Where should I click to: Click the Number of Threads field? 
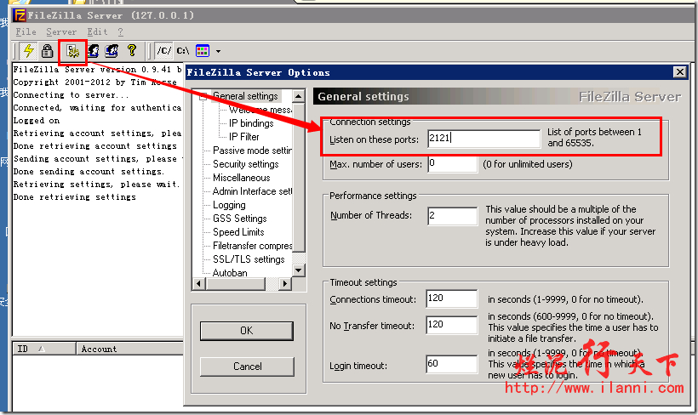[452, 216]
